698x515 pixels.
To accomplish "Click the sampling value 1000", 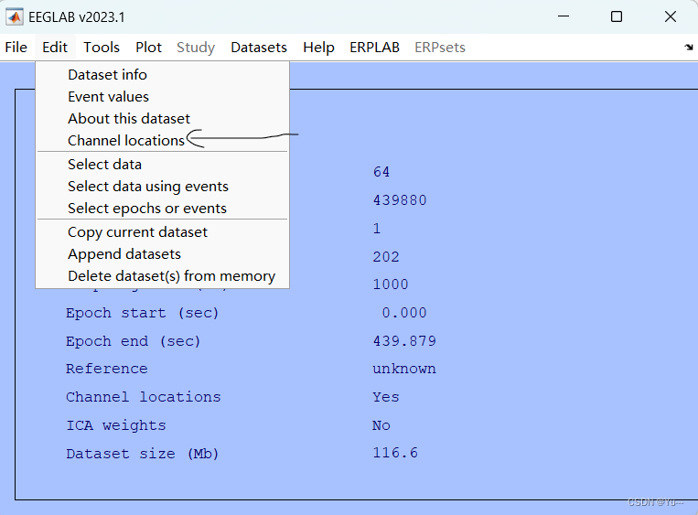I will [391, 284].
